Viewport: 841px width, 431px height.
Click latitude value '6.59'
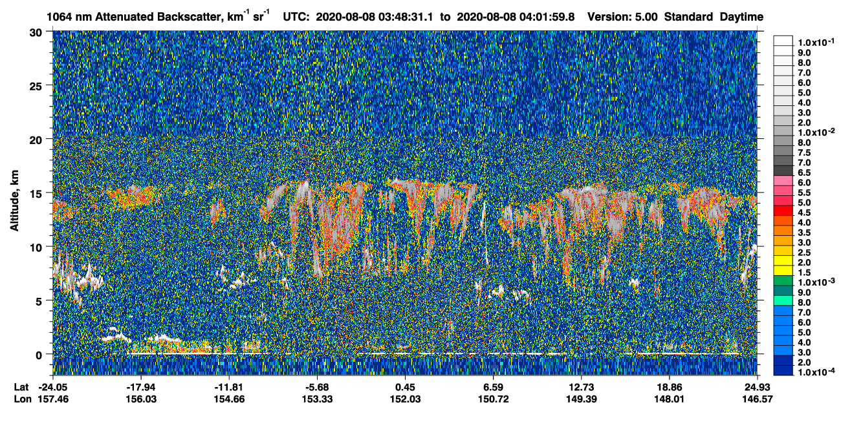494,387
